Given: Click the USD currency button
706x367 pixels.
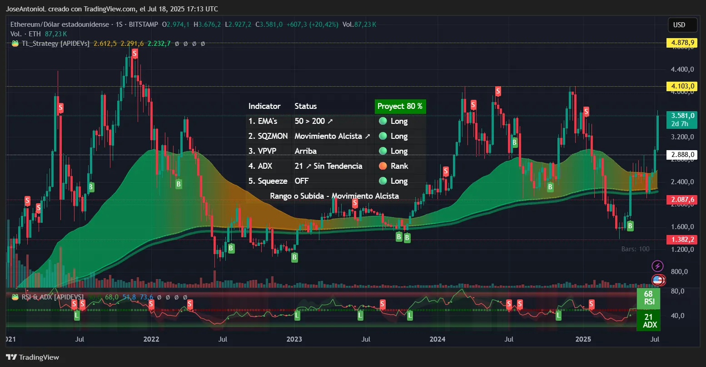Looking at the screenshot, I should click(x=682, y=25).
